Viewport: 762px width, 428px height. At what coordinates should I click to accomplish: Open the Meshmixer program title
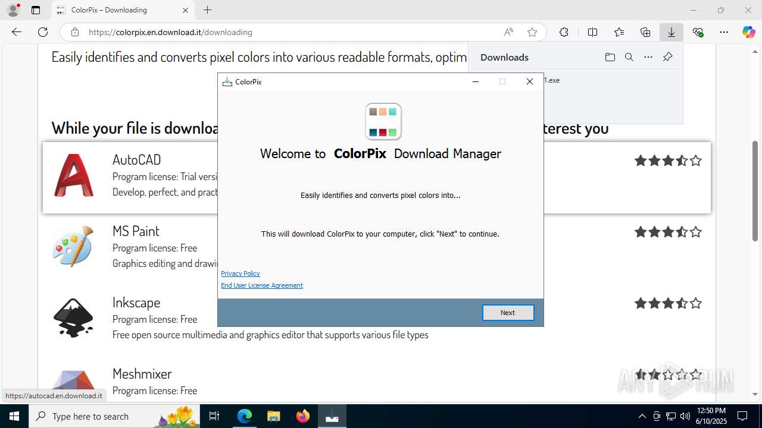142,373
